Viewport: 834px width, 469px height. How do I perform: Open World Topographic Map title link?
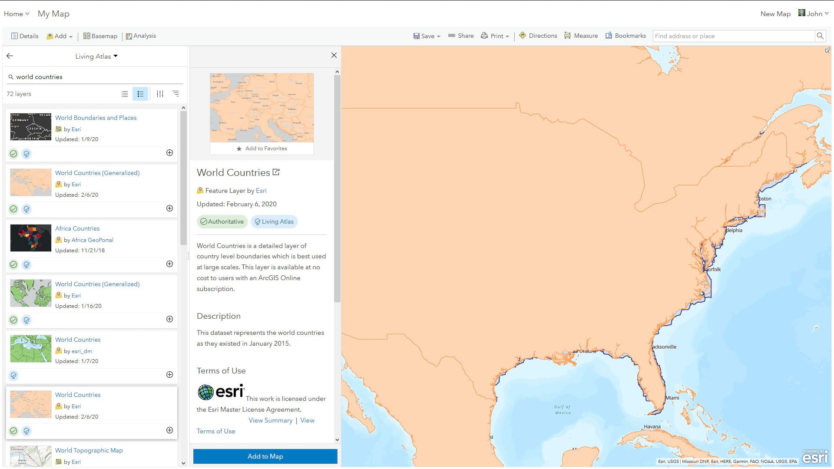click(89, 450)
